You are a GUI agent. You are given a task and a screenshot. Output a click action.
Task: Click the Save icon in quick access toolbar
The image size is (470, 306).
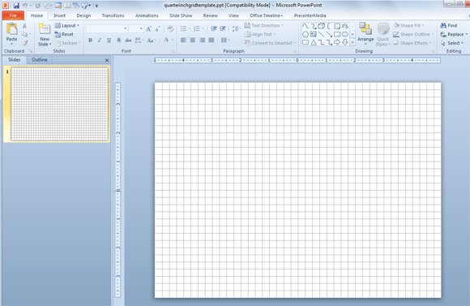click(16, 6)
